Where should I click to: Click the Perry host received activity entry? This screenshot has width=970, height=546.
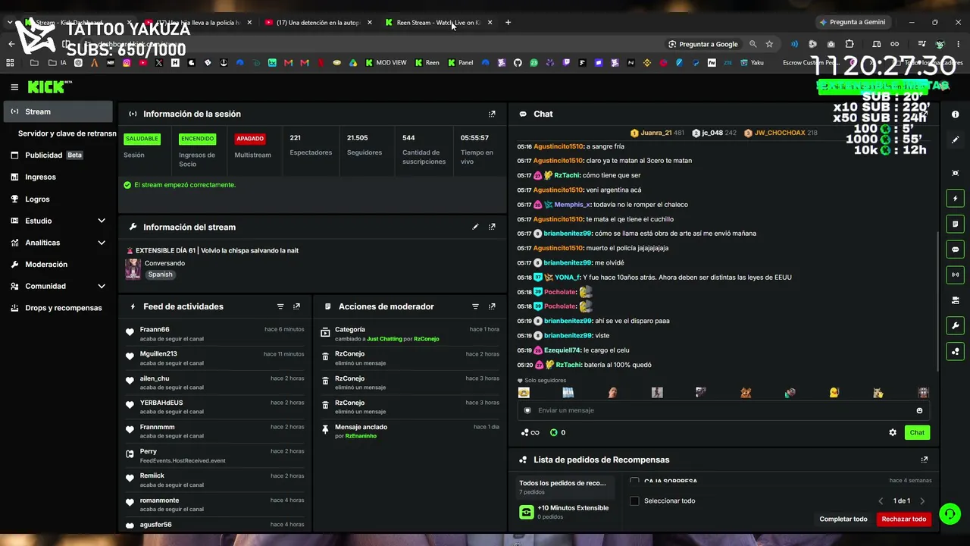pyautogui.click(x=214, y=456)
